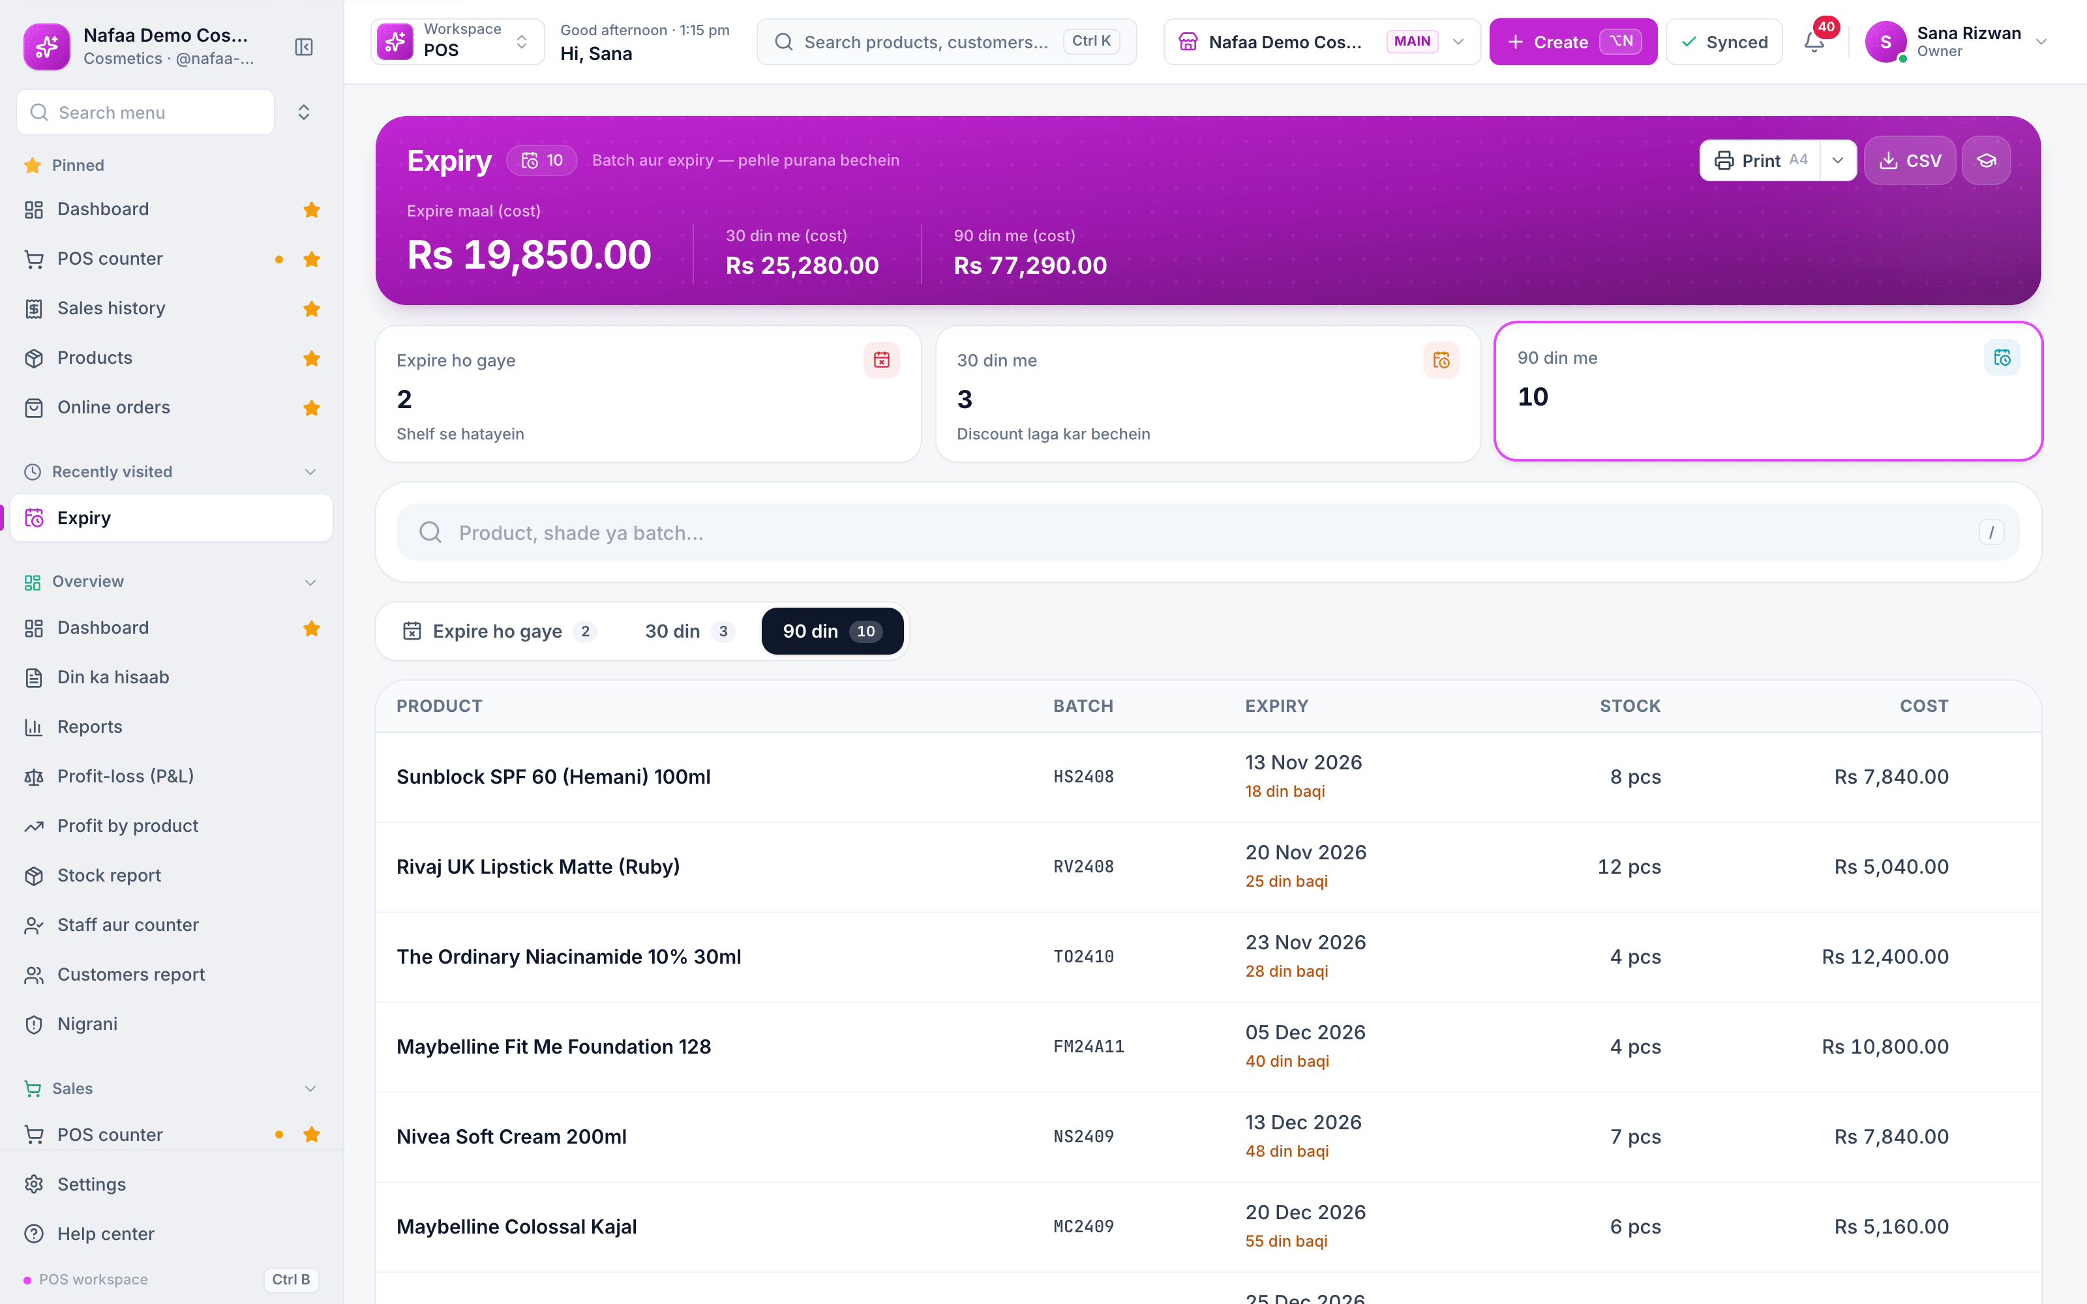Toggle star on Online orders item
2087x1304 pixels.
coord(311,408)
